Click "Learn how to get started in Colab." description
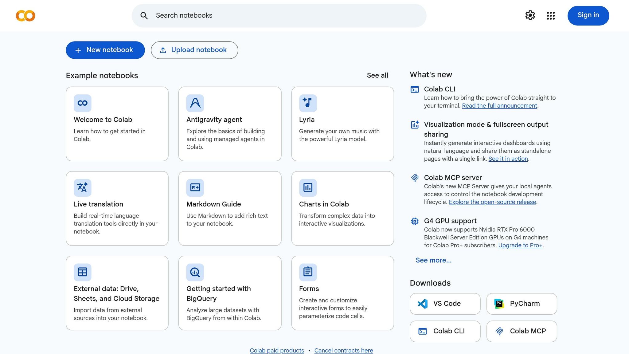Image resolution: width=629 pixels, height=354 pixels. point(110,135)
